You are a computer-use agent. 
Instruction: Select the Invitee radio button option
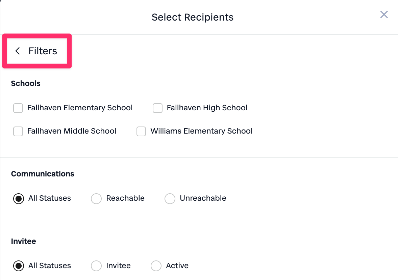[x=96, y=266]
